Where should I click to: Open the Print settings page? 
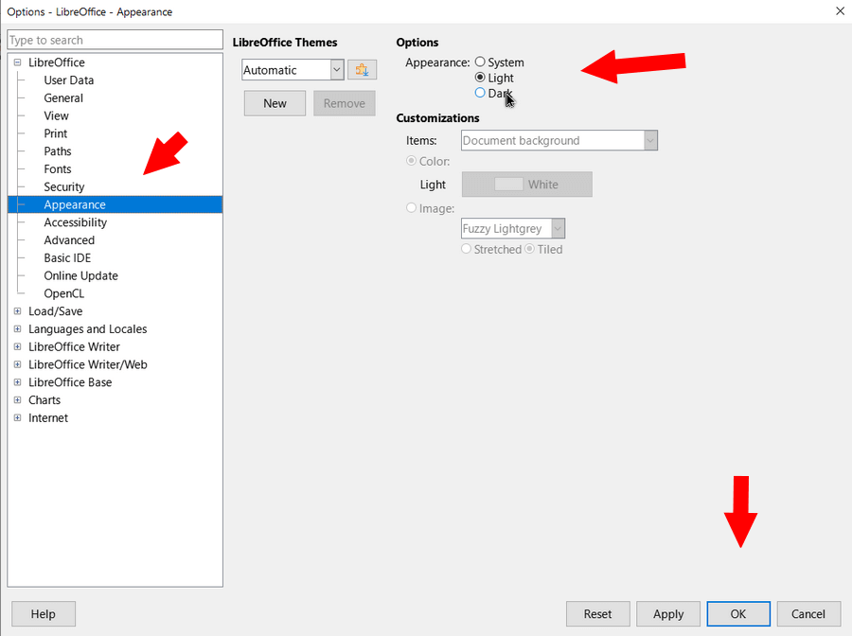pos(56,133)
